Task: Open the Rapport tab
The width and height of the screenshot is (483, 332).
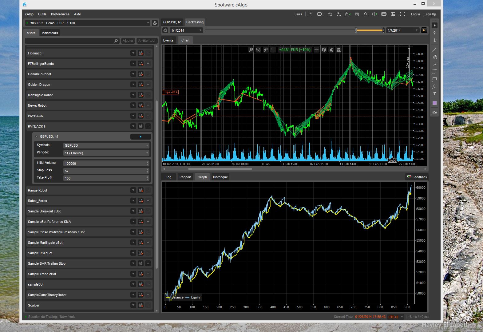Action: tap(185, 177)
